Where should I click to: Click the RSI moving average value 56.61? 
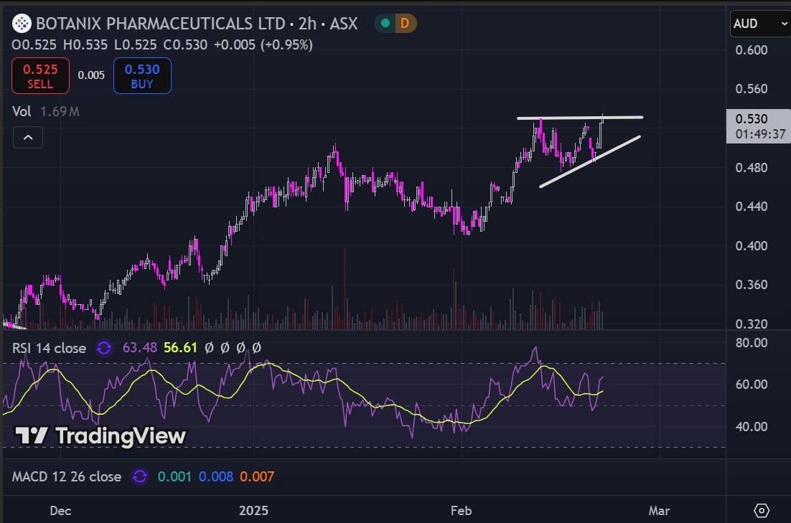point(180,347)
